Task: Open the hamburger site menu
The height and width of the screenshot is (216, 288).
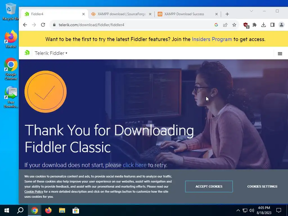Action: pyautogui.click(x=280, y=54)
